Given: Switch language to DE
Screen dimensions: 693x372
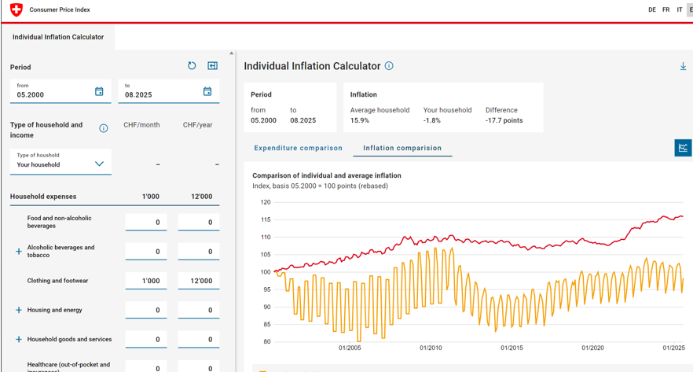Looking at the screenshot, I should [651, 10].
